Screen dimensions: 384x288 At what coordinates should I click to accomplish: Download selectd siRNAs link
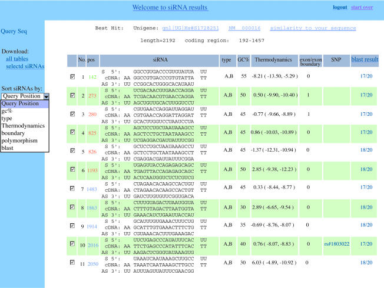pyautogui.click(x=25, y=66)
